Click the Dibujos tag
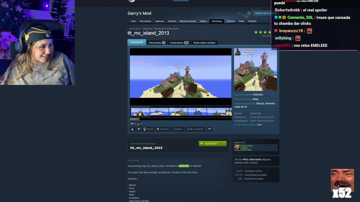 (x=260, y=104)
